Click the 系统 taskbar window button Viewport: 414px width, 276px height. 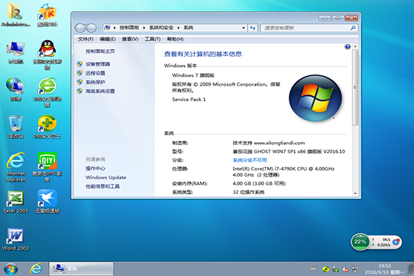point(81,269)
